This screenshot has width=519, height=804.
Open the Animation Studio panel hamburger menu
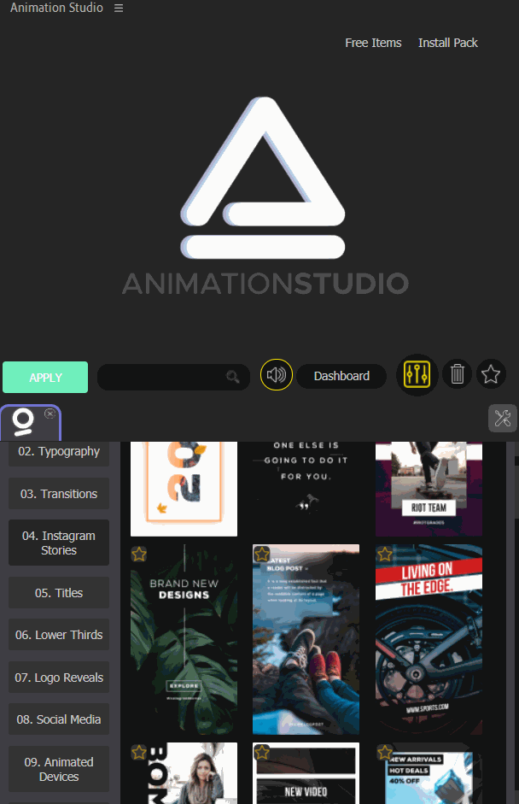click(x=119, y=8)
